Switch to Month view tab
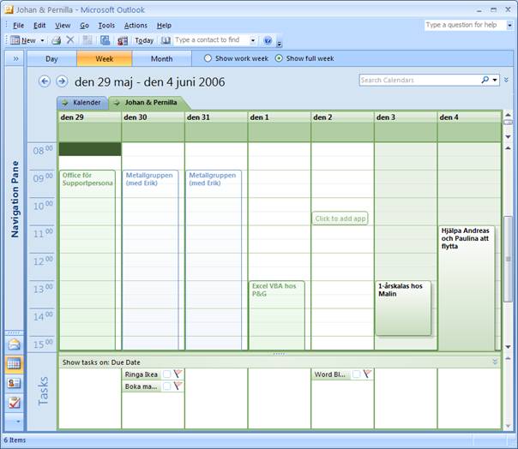The width and height of the screenshot is (518, 449). point(161,59)
